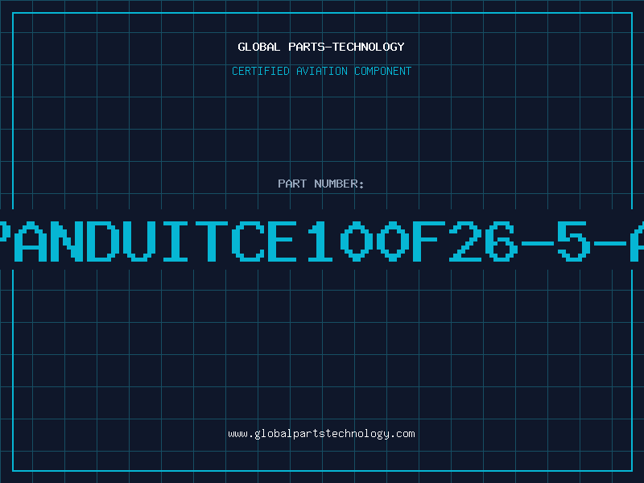Click the digits 26 in the part number
This screenshot has height=483, width=644.
(x=484, y=241)
